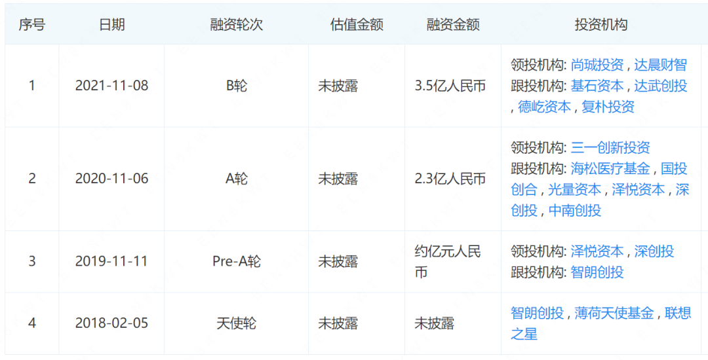708x360 pixels.
Task: Click sequence number 3 in Pre-A轮 row
Action: click(x=31, y=262)
